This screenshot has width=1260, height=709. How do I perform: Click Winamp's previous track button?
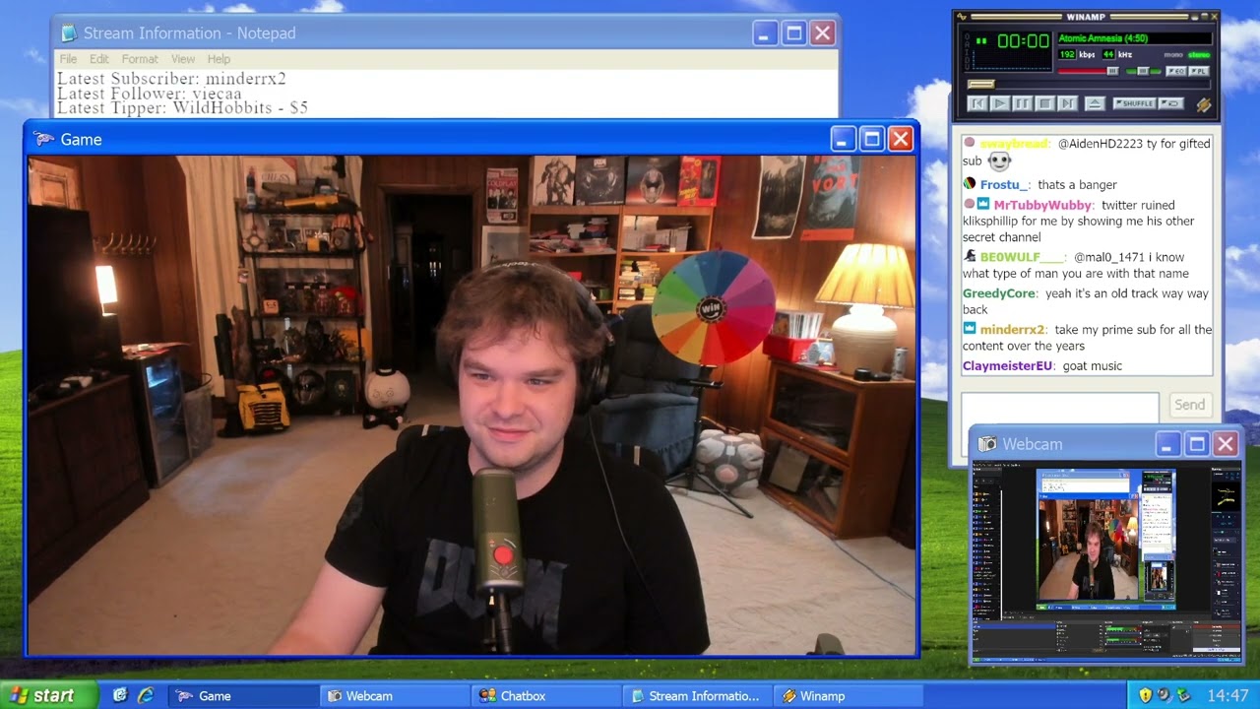[x=977, y=103]
